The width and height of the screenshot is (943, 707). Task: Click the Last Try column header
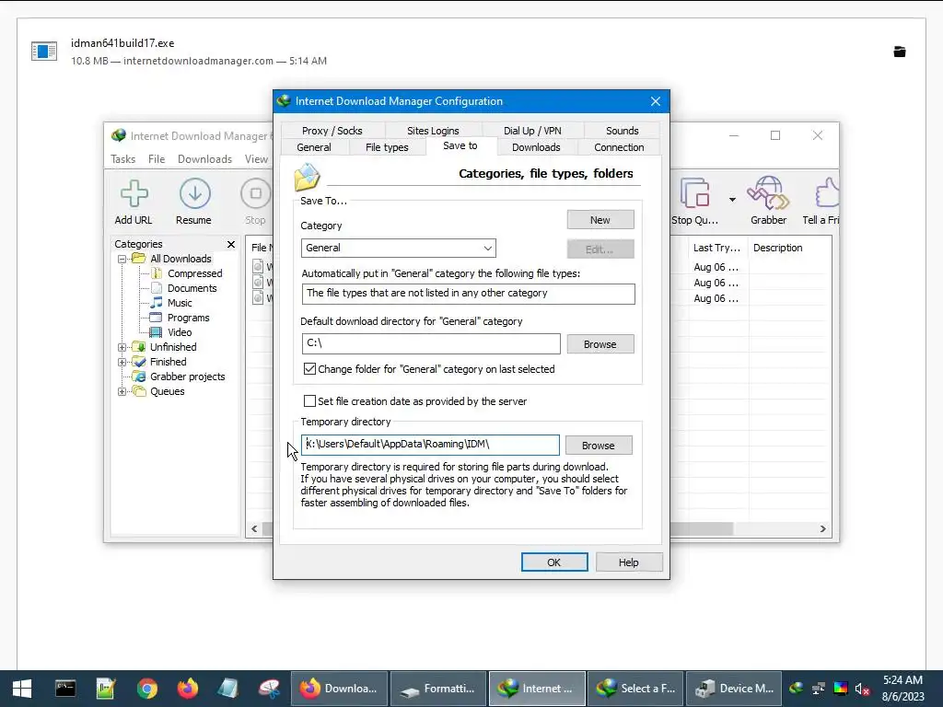tap(716, 248)
